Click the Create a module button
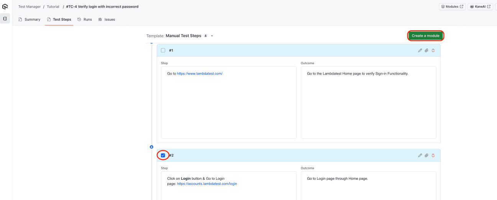 [x=426, y=36]
